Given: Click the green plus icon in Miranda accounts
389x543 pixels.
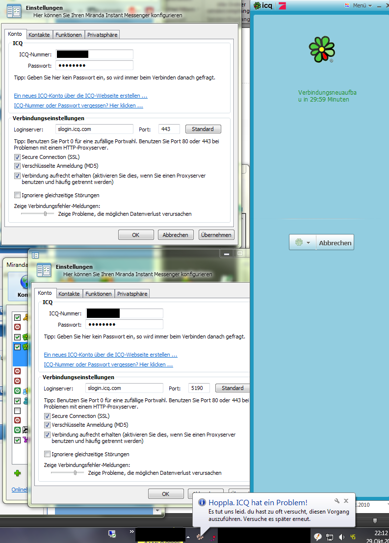Looking at the screenshot, I should point(17,473).
